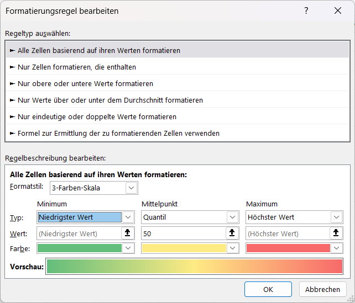Open the red Maximum color dropdown

point(337,248)
